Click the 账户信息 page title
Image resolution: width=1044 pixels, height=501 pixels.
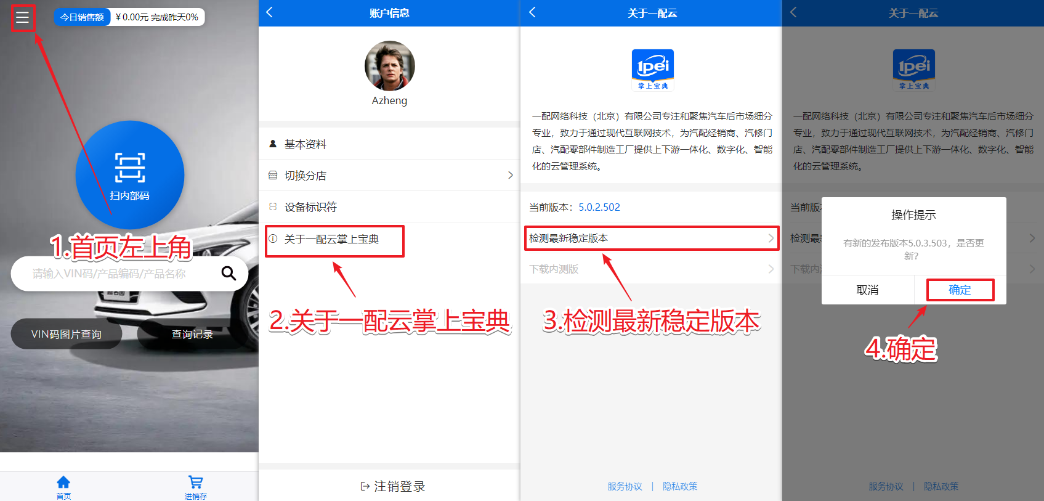pos(389,13)
